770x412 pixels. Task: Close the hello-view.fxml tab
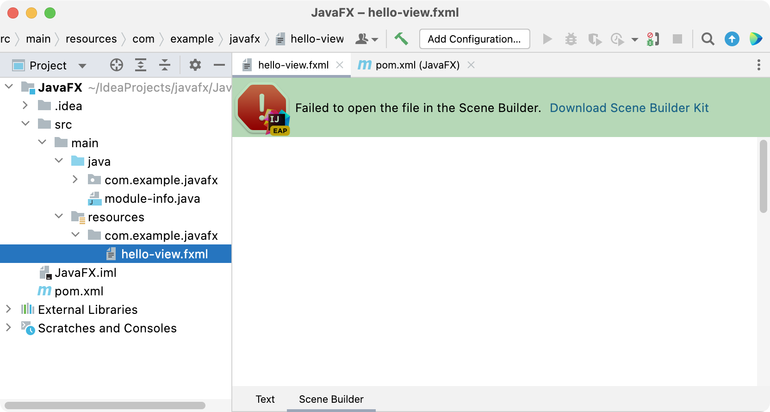(x=340, y=65)
